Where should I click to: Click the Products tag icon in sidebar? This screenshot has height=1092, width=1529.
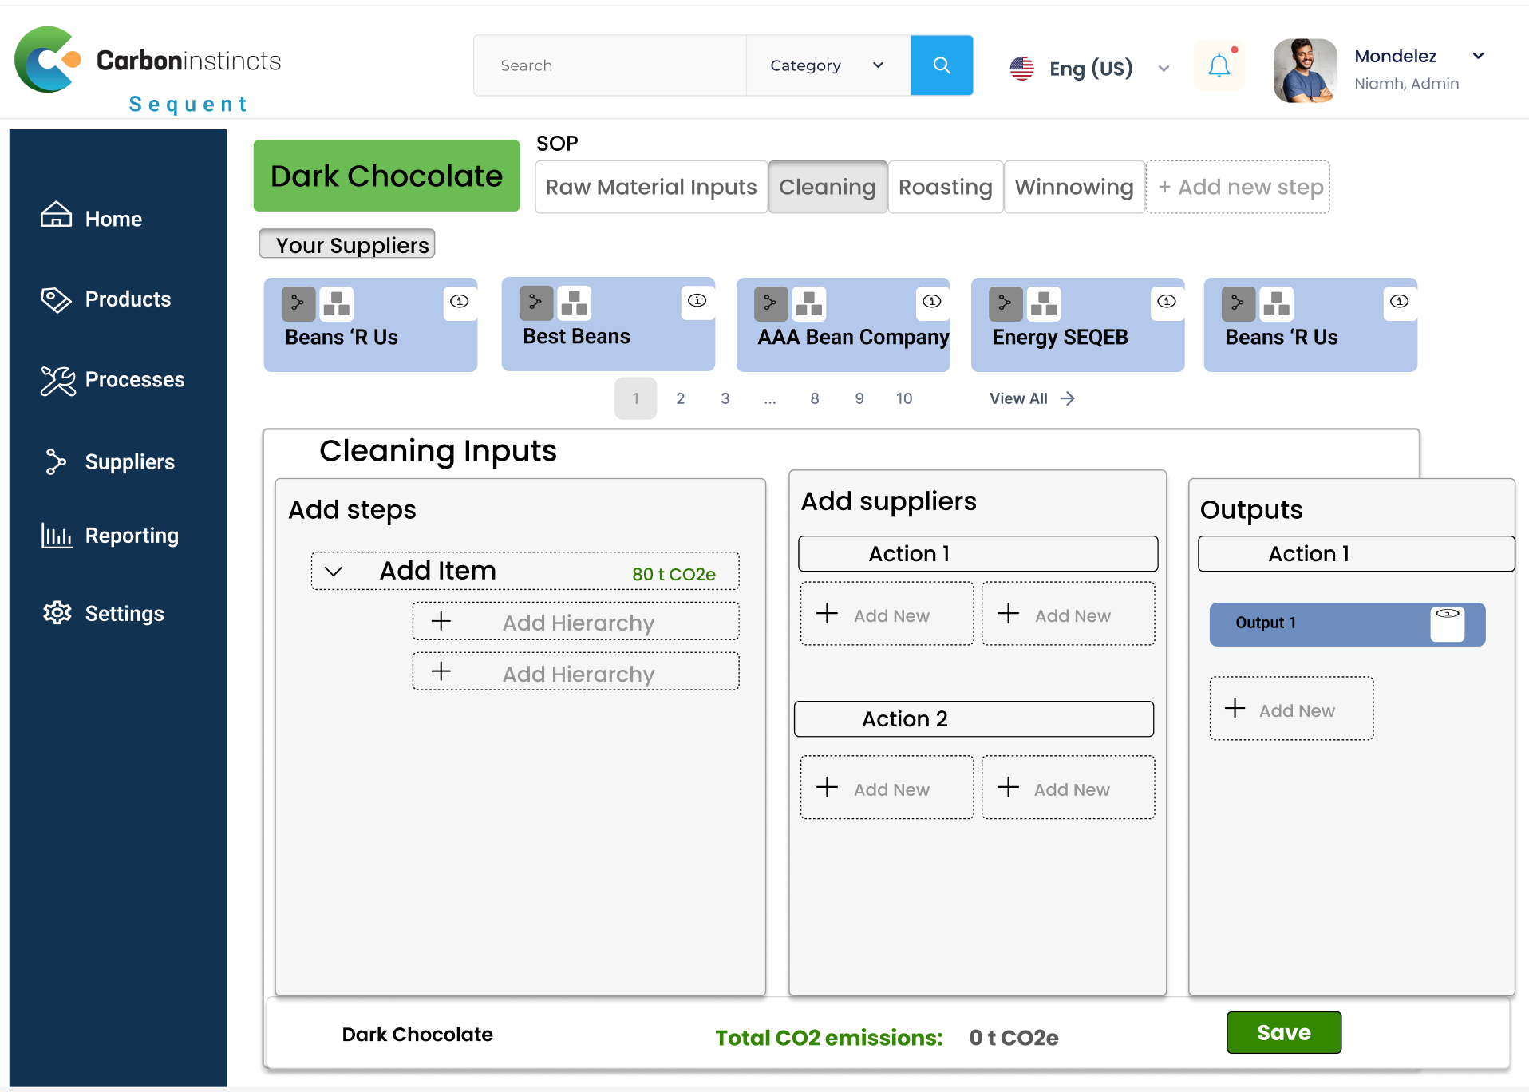[x=56, y=299]
